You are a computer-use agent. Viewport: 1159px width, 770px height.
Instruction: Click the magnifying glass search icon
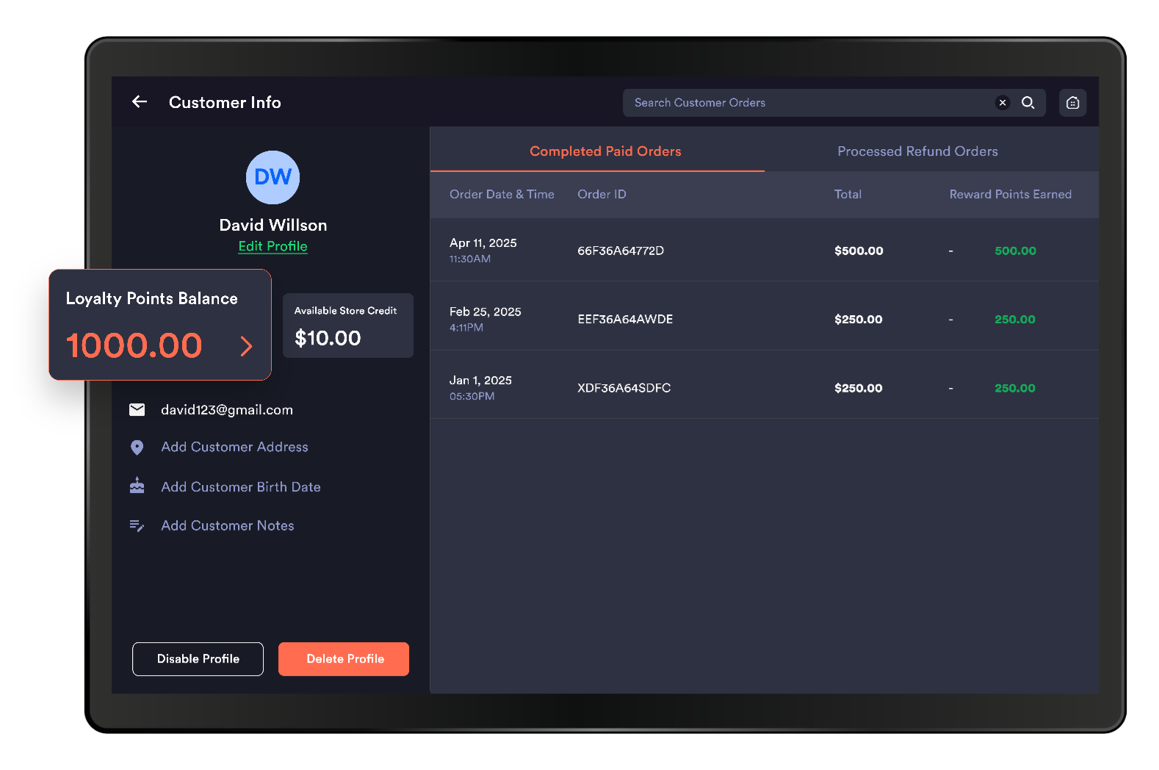(x=1028, y=103)
